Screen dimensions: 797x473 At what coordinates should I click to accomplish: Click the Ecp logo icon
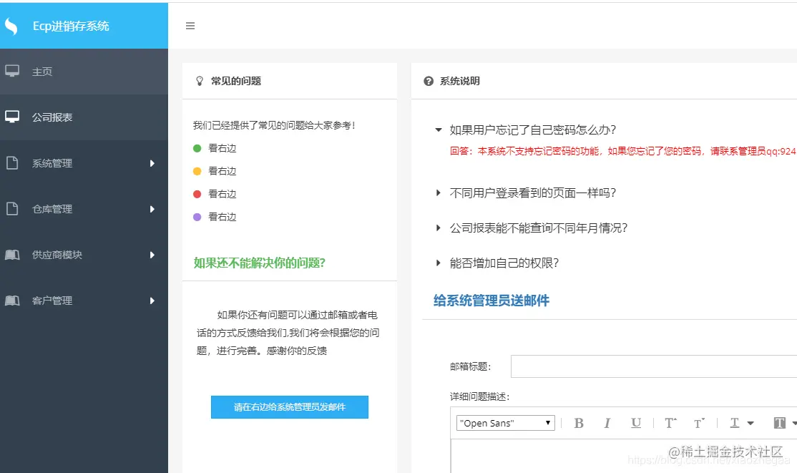click(11, 25)
